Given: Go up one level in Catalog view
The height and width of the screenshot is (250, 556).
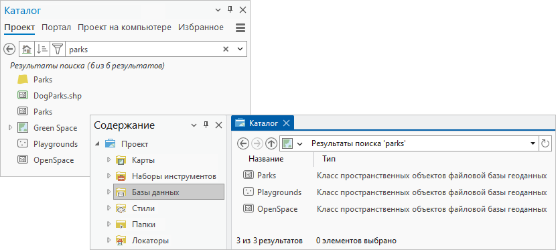Looking at the screenshot, I should click(x=271, y=143).
